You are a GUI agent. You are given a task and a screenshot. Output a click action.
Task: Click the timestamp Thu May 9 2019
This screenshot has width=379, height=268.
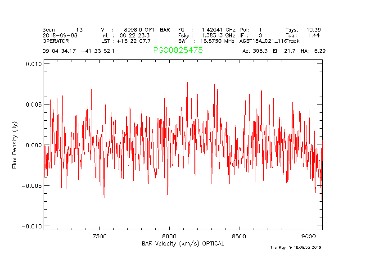tap(295, 247)
